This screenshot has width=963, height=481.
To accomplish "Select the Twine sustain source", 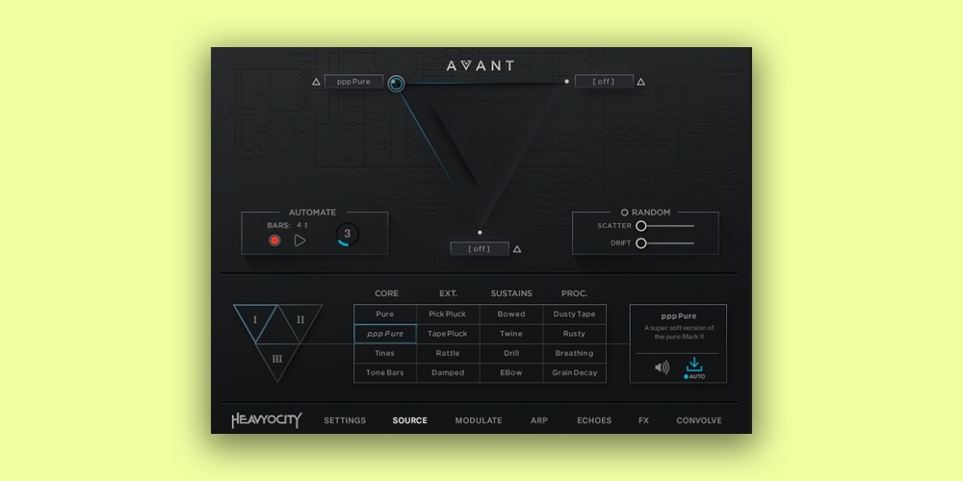I will (x=511, y=334).
